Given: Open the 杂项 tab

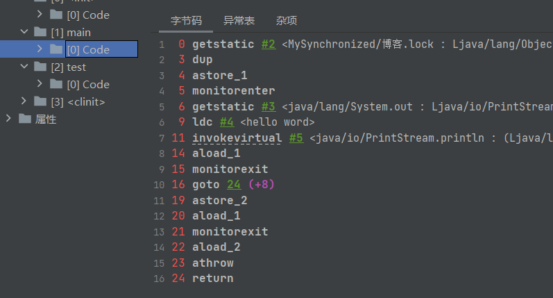Looking at the screenshot, I should 287,20.
